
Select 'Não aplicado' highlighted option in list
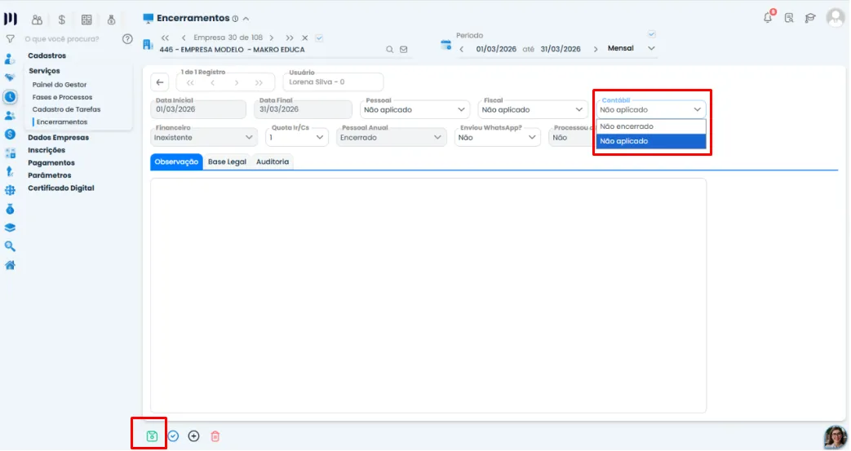click(652, 141)
